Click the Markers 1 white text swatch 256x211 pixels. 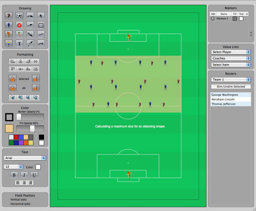tap(241, 18)
